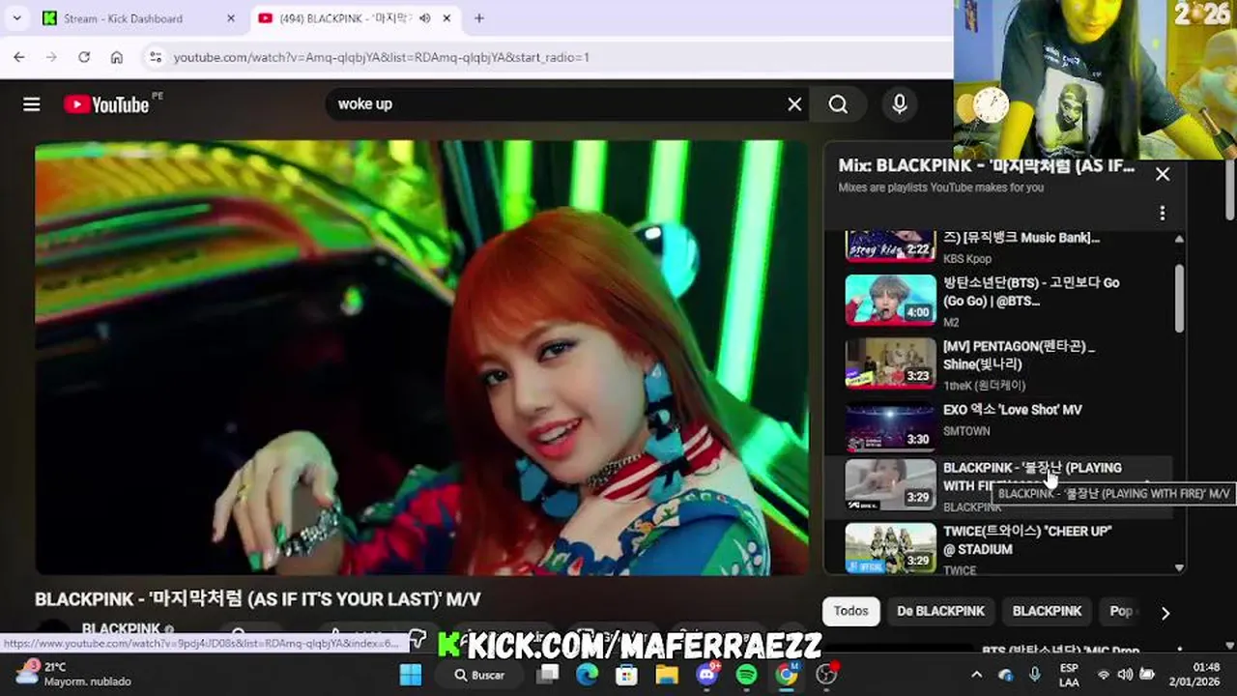
Task: Open the Mix playlist three-dot options
Action: [1163, 213]
